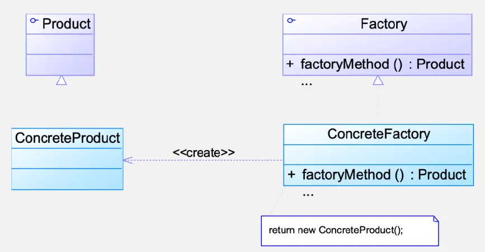This screenshot has width=485, height=252.
Task: Click the empty attributes compartment of Factory
Action: [377, 44]
